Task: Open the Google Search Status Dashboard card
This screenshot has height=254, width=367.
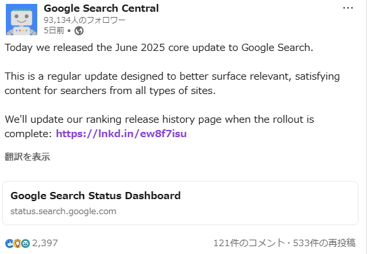Action: coord(180,203)
